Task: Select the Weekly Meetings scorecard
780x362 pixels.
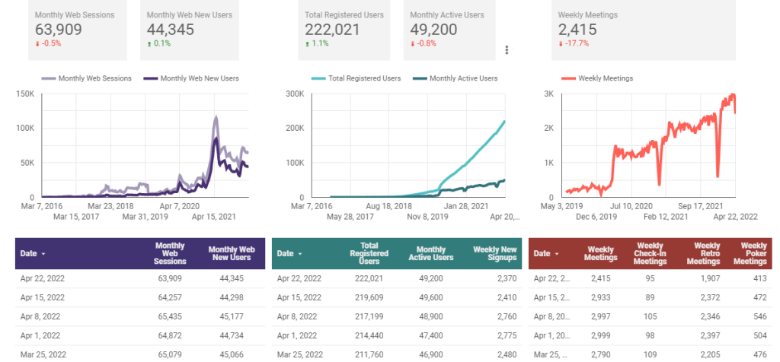Action: [643, 30]
